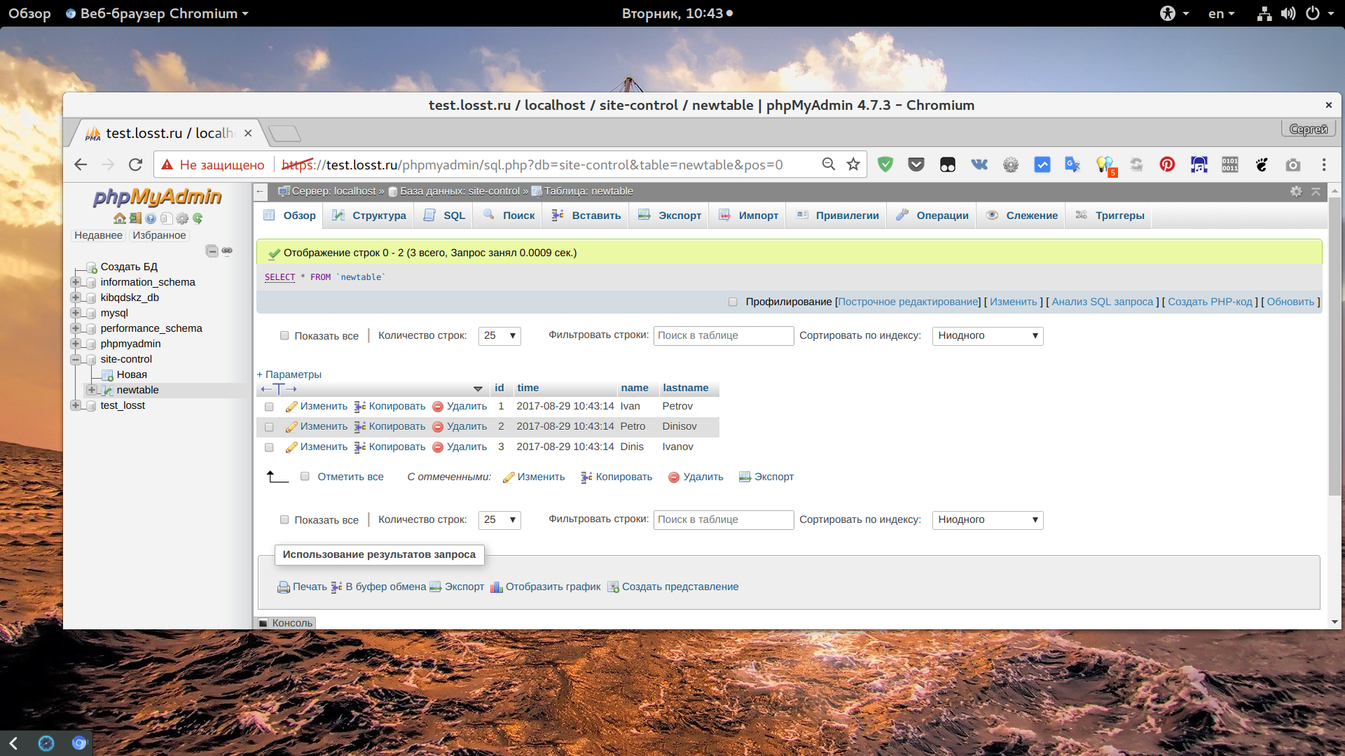Viewport: 1345px width, 756px height.
Task: Click upper 'Поиск в таблице' filter field
Action: [724, 336]
